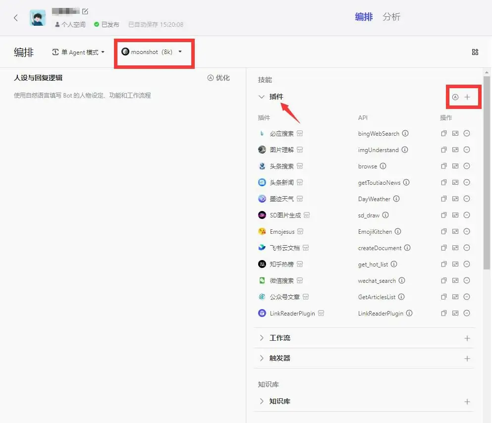
Task: Click the Emojisus plugin icon
Action: (263, 231)
